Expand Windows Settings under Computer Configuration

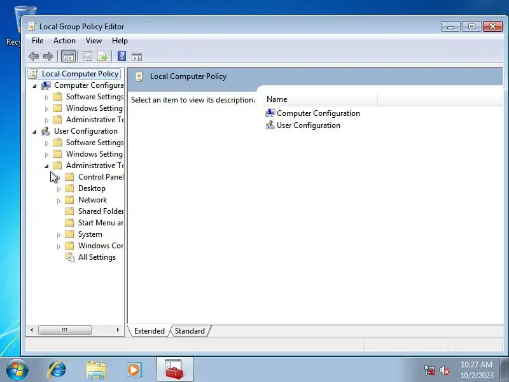pos(46,109)
